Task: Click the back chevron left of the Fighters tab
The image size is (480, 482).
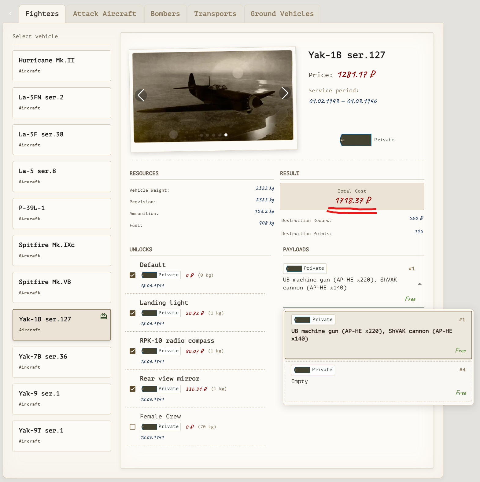Action: (x=11, y=13)
